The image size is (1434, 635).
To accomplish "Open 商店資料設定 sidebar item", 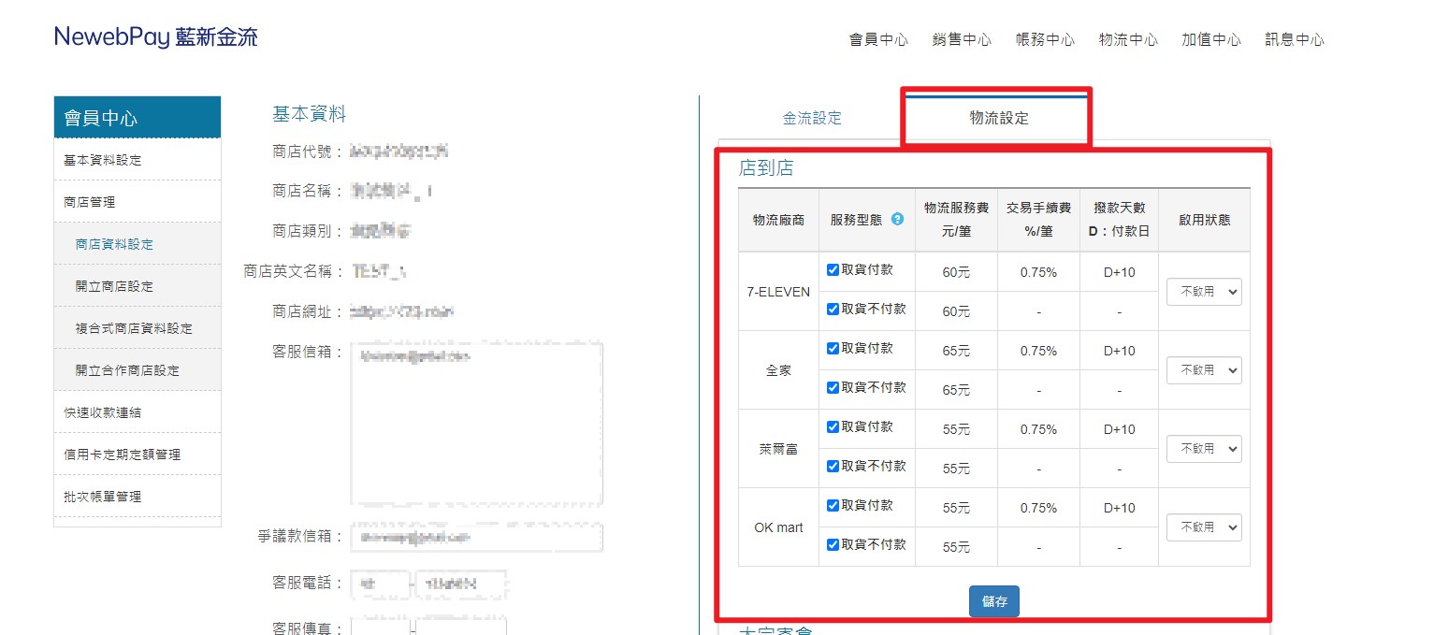I will (x=138, y=244).
